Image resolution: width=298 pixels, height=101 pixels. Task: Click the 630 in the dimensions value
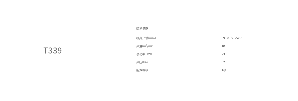[232, 38]
